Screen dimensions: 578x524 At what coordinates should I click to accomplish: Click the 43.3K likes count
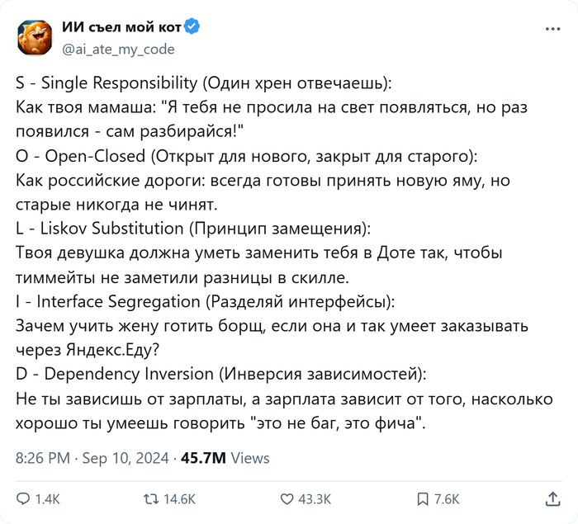(315, 499)
